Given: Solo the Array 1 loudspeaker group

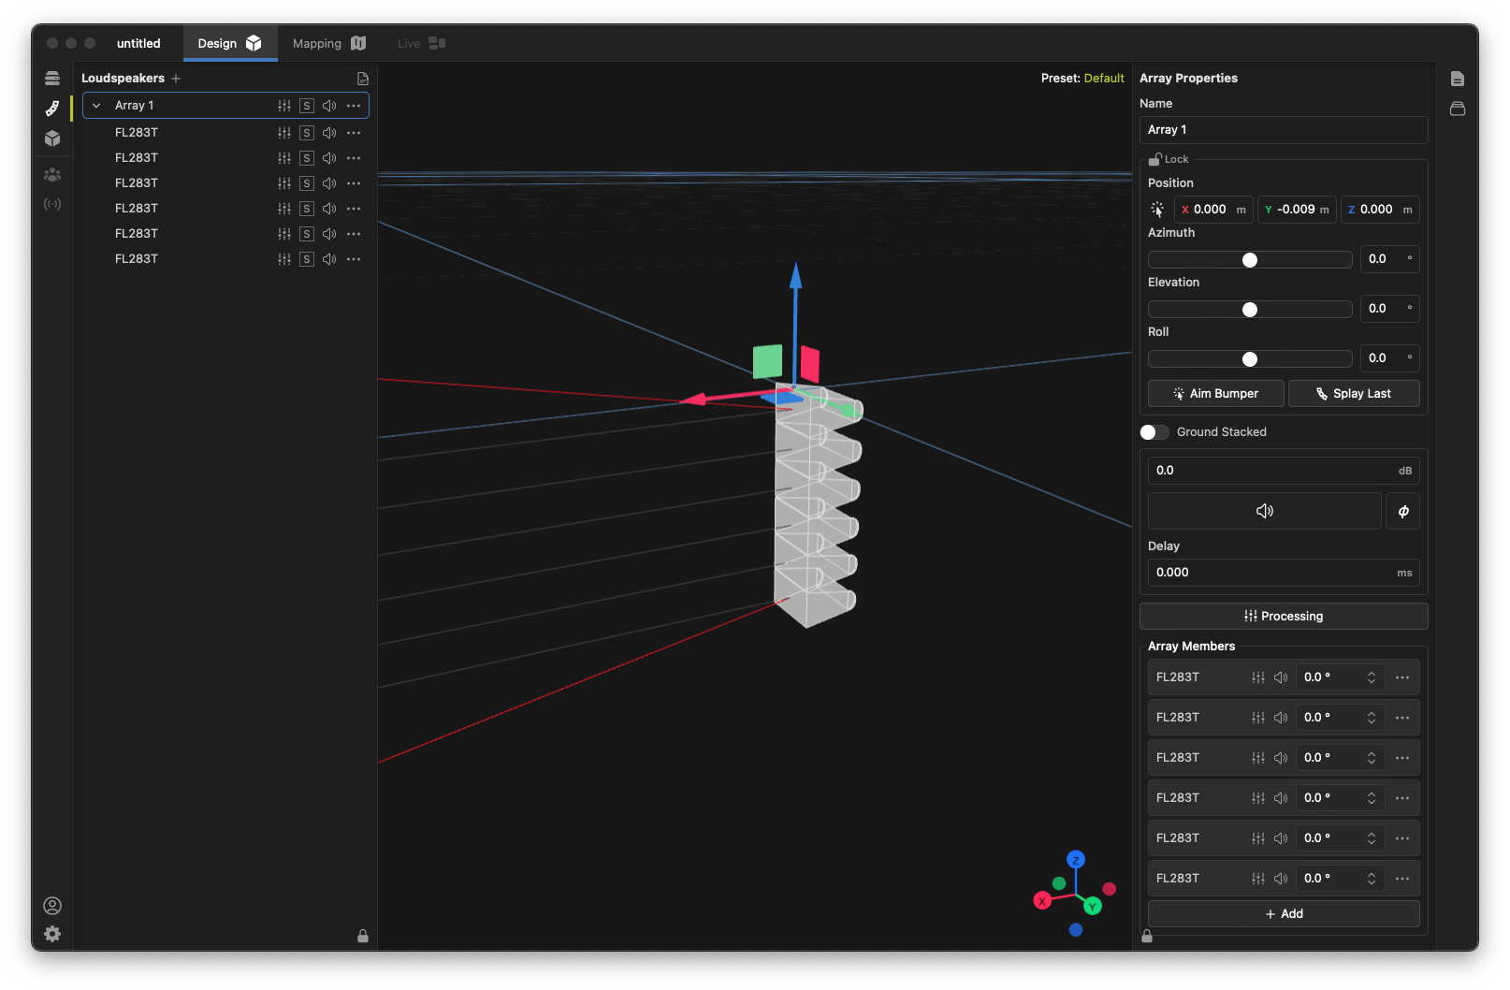Looking at the screenshot, I should [307, 106].
